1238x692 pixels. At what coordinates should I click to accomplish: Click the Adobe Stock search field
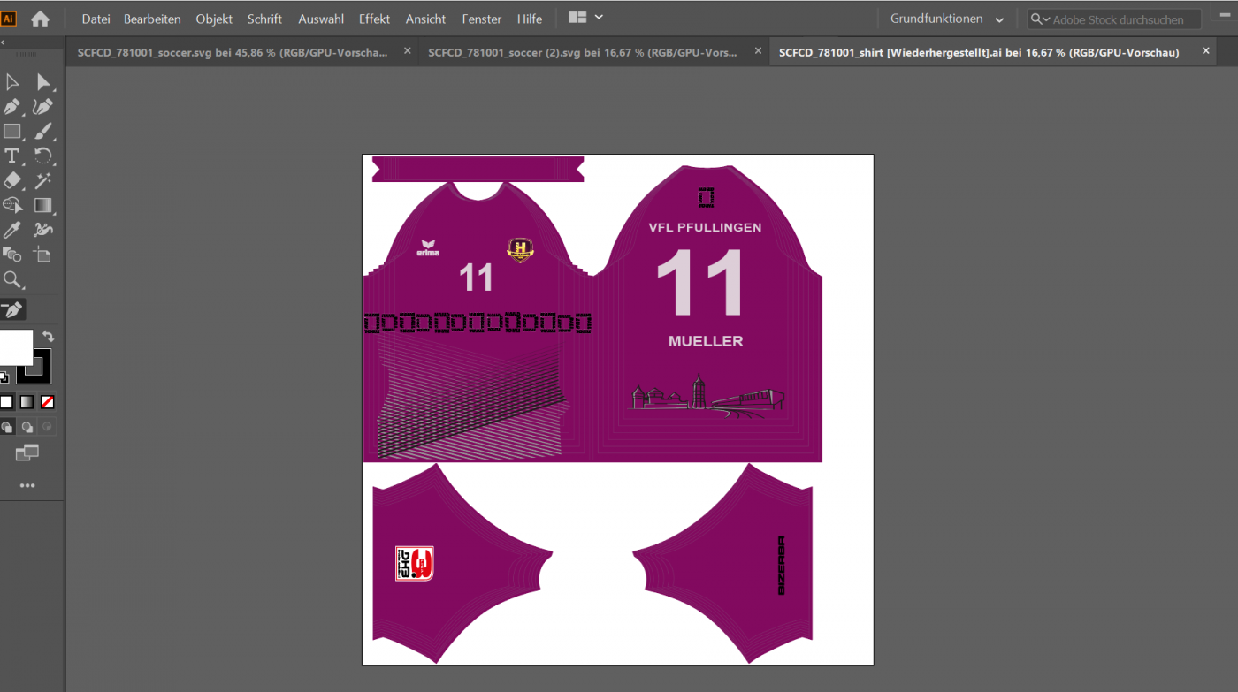(1123, 19)
